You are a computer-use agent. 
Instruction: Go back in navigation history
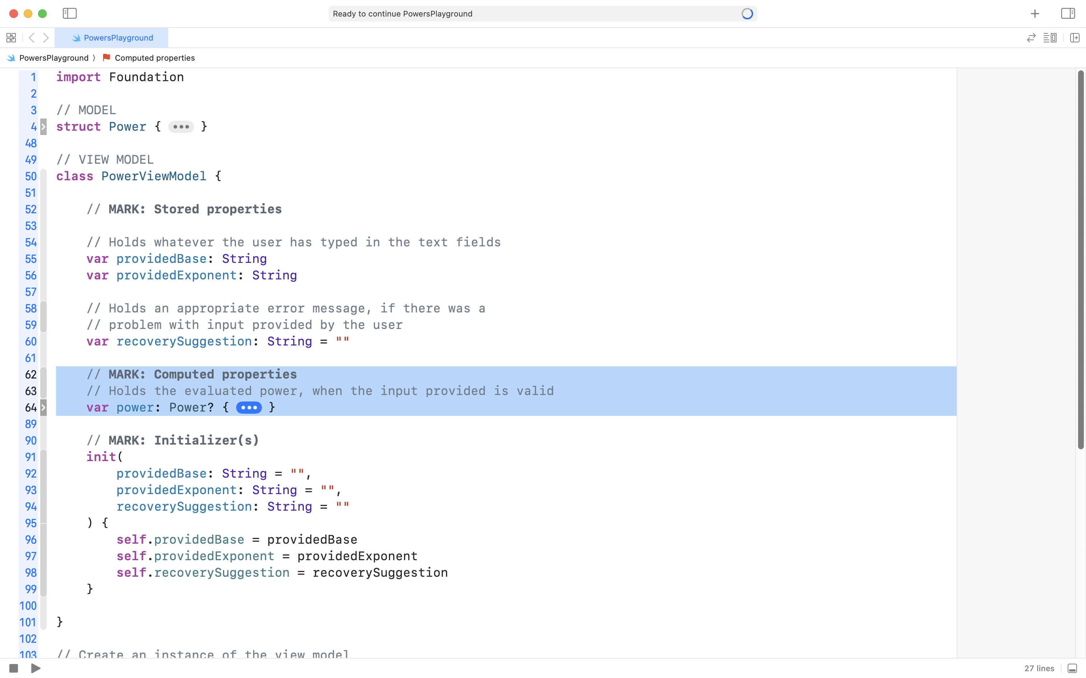(31, 38)
